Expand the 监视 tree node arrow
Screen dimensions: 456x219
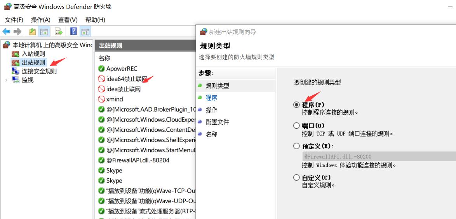pyautogui.click(x=6, y=80)
